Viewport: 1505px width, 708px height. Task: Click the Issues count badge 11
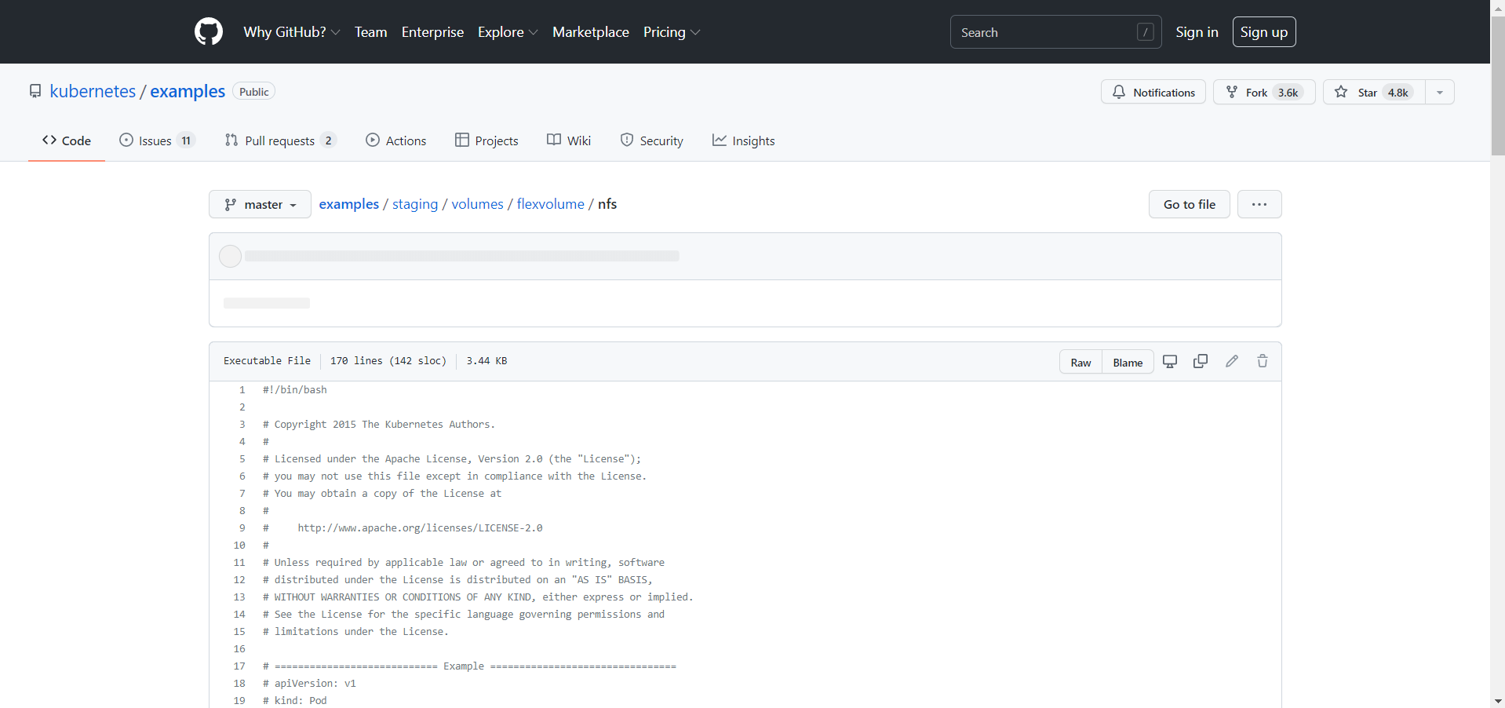tap(186, 141)
